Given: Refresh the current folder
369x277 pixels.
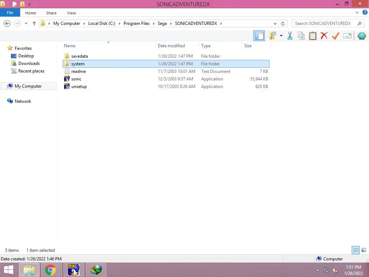Looking at the screenshot, I should (283, 23).
